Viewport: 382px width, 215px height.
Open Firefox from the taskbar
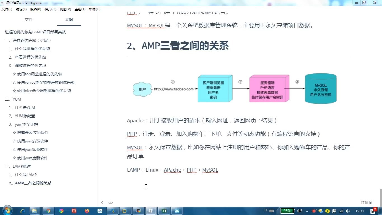click(x=87, y=211)
